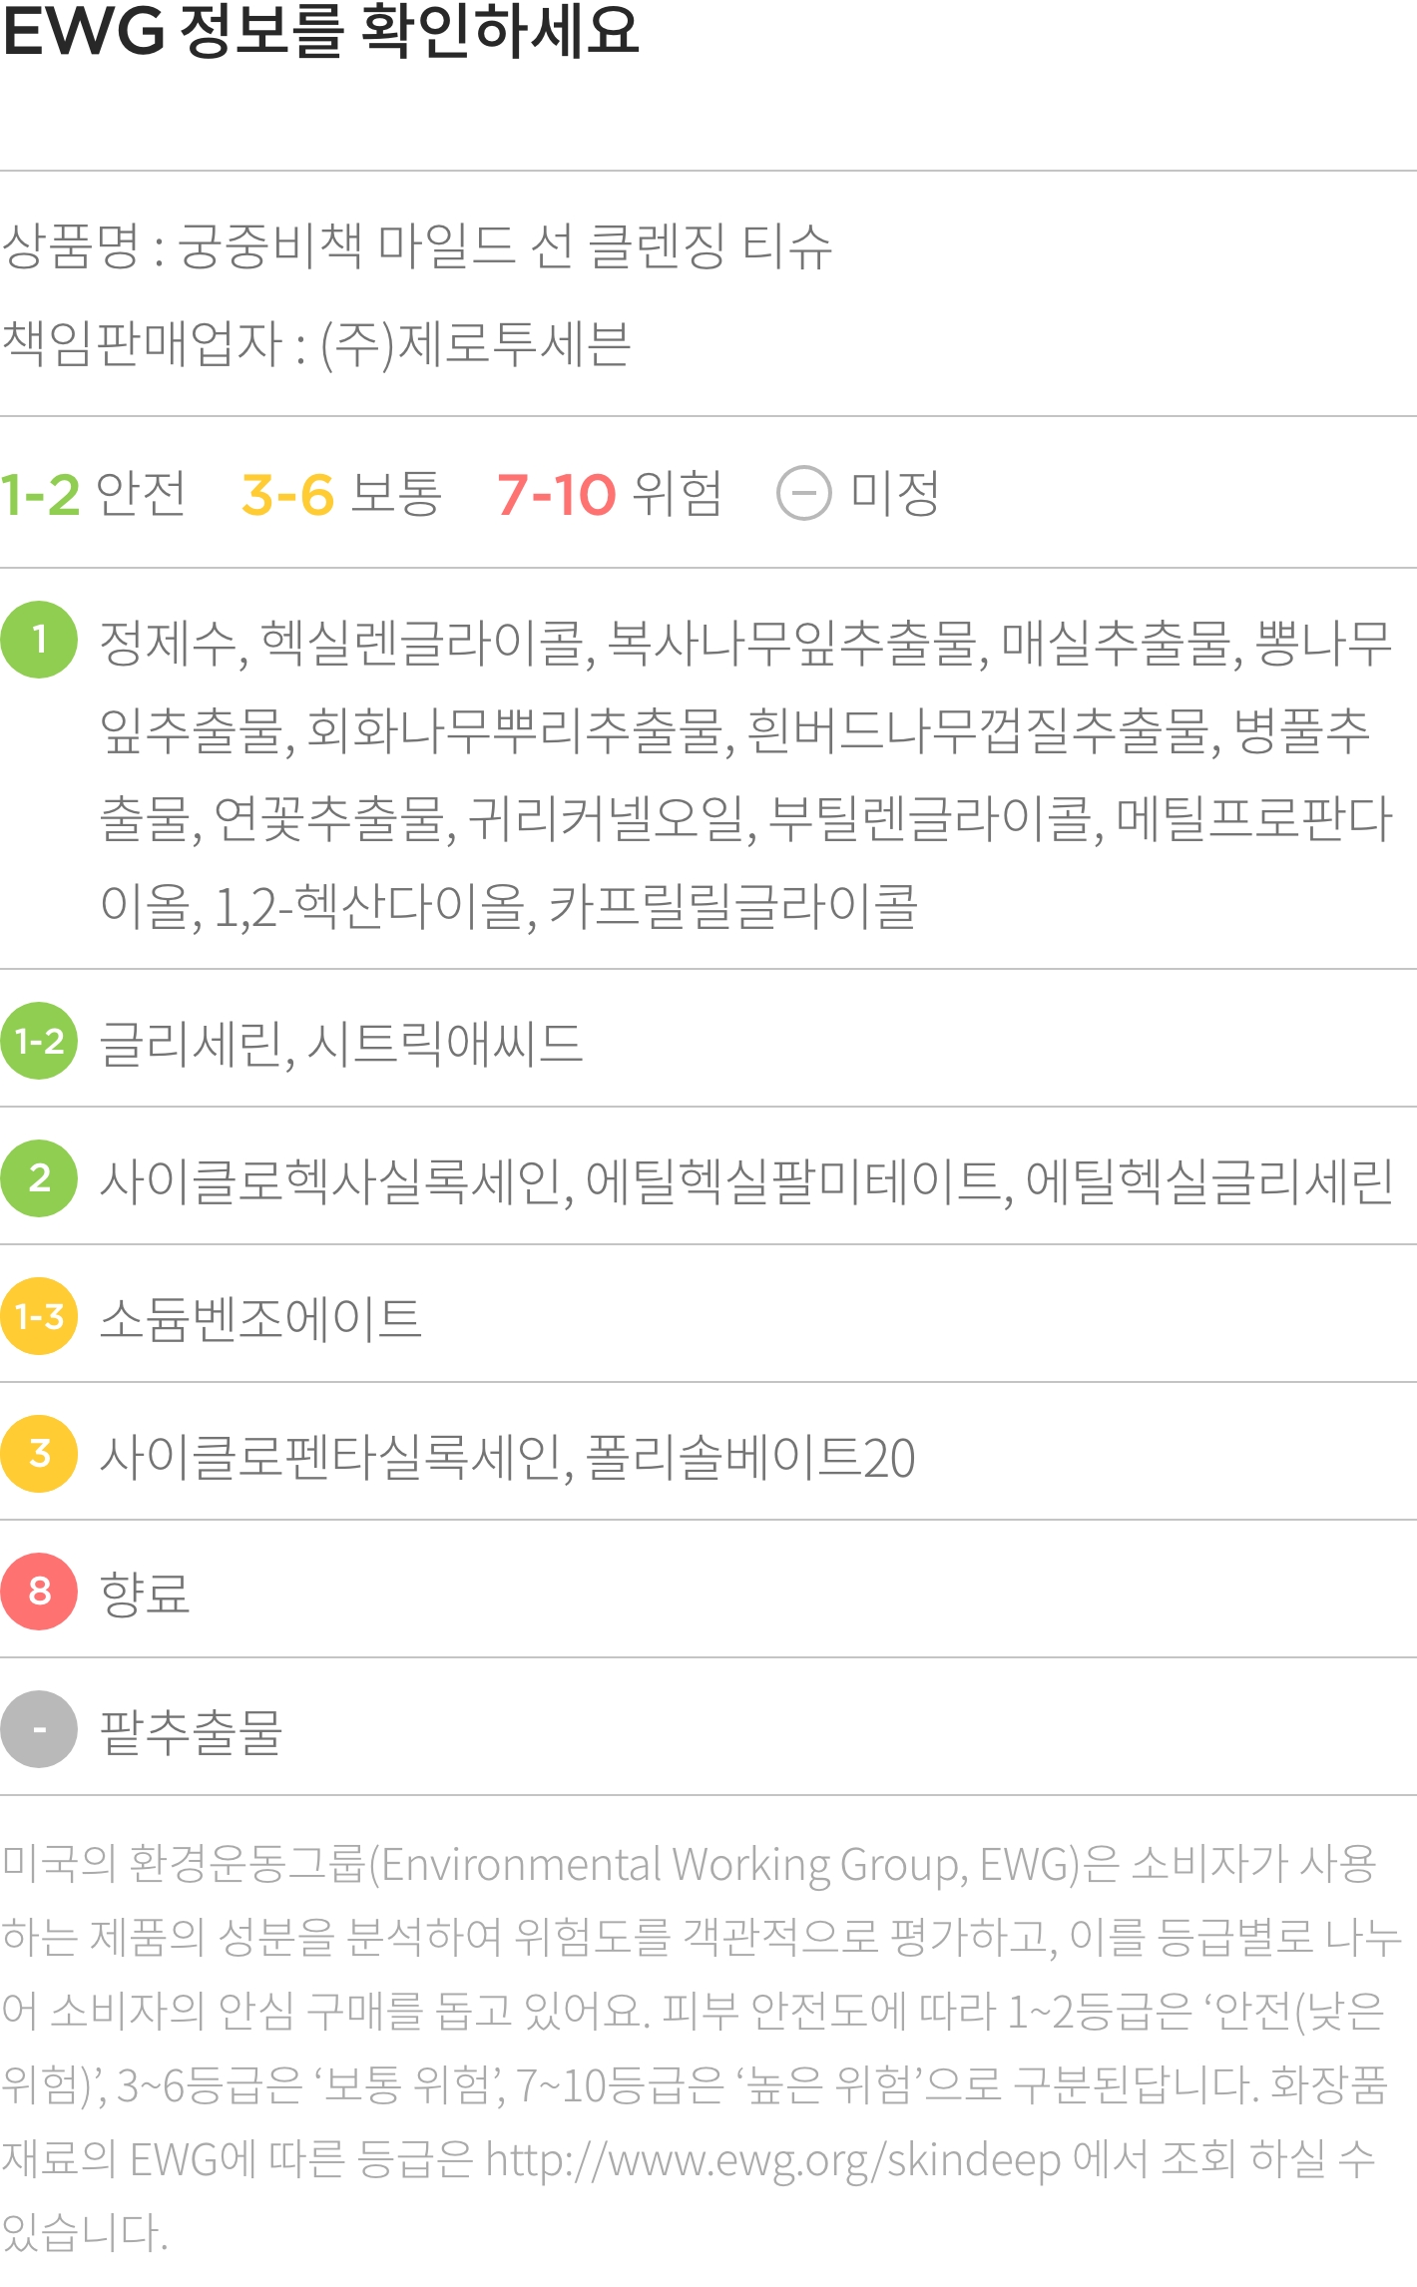Click the 미정 circle icon in legend

click(803, 493)
